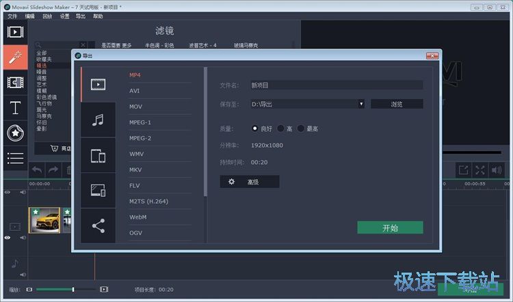Open the 编辑 menu
Image resolution: width=513 pixels, height=302 pixels.
pos(30,16)
